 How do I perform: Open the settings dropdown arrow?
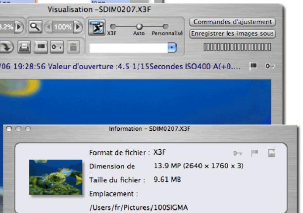172,47
